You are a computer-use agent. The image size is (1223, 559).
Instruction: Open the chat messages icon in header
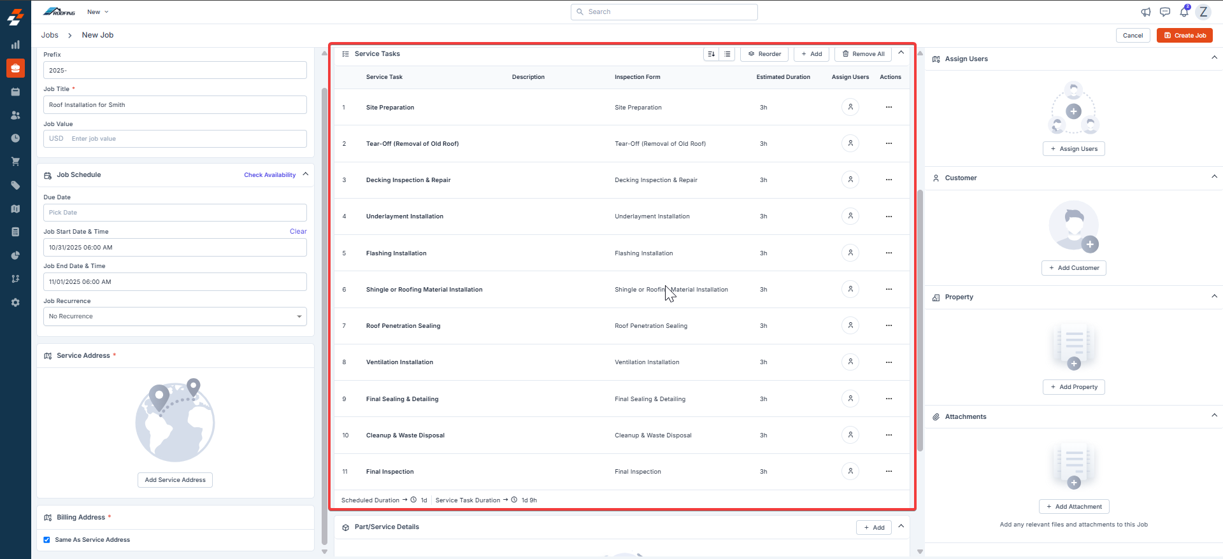pos(1165,12)
